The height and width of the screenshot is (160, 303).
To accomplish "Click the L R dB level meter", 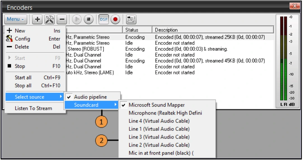I will coord(288,61).
